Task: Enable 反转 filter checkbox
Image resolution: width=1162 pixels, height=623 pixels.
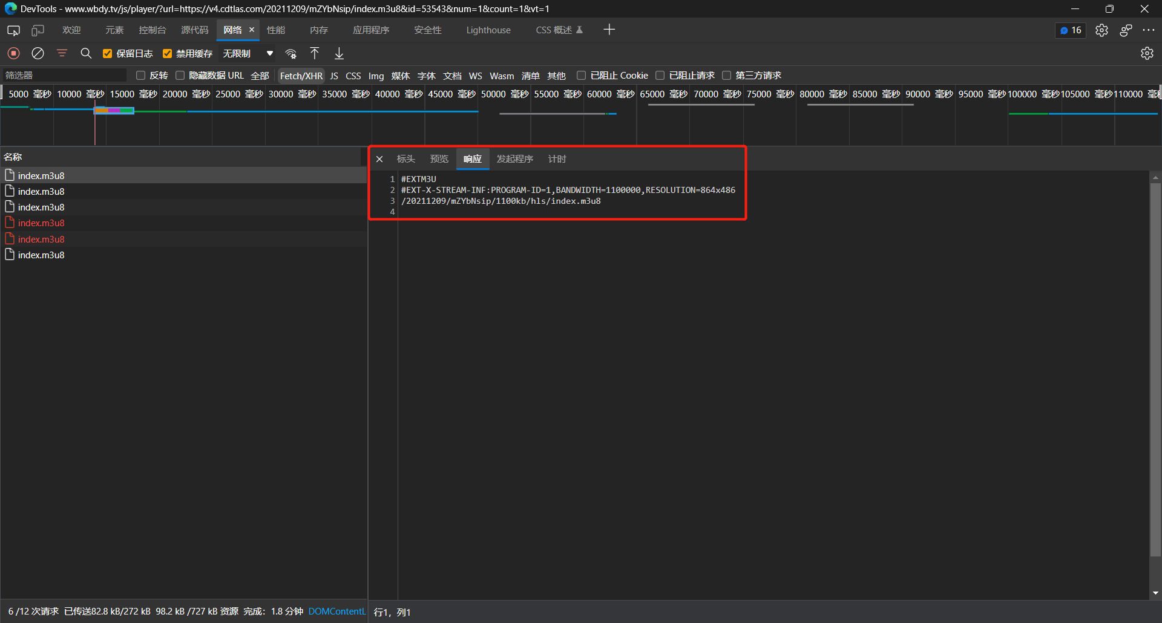Action: point(141,75)
